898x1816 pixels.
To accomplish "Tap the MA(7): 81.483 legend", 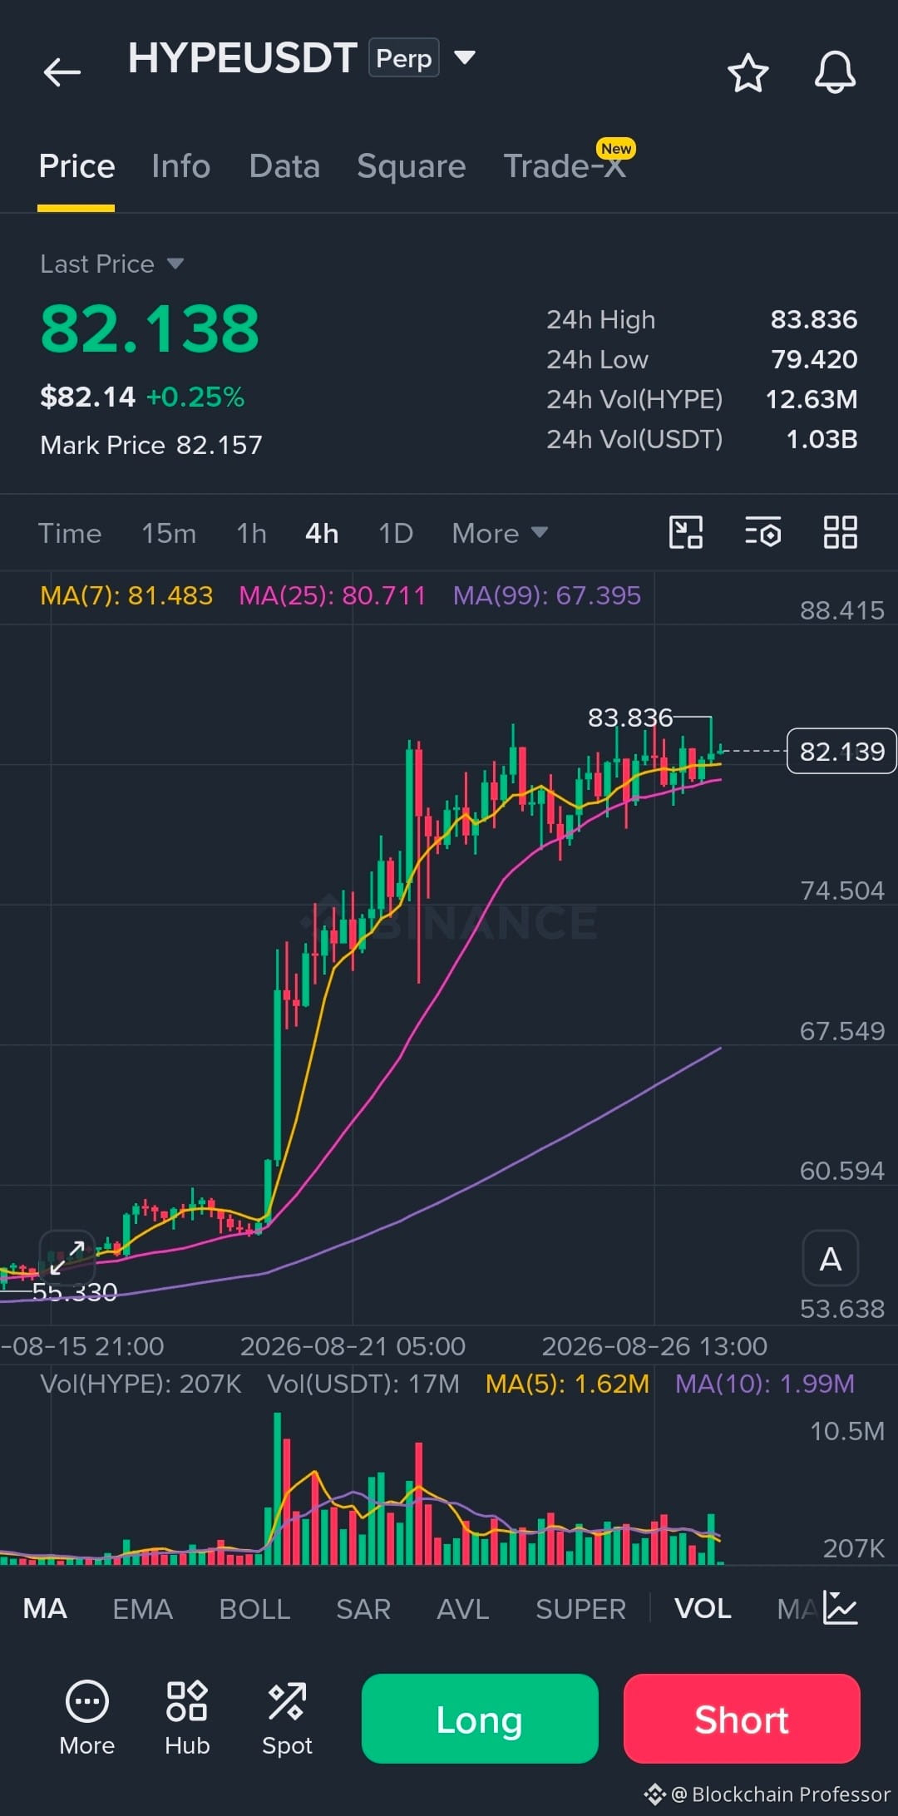I will 126,595.
